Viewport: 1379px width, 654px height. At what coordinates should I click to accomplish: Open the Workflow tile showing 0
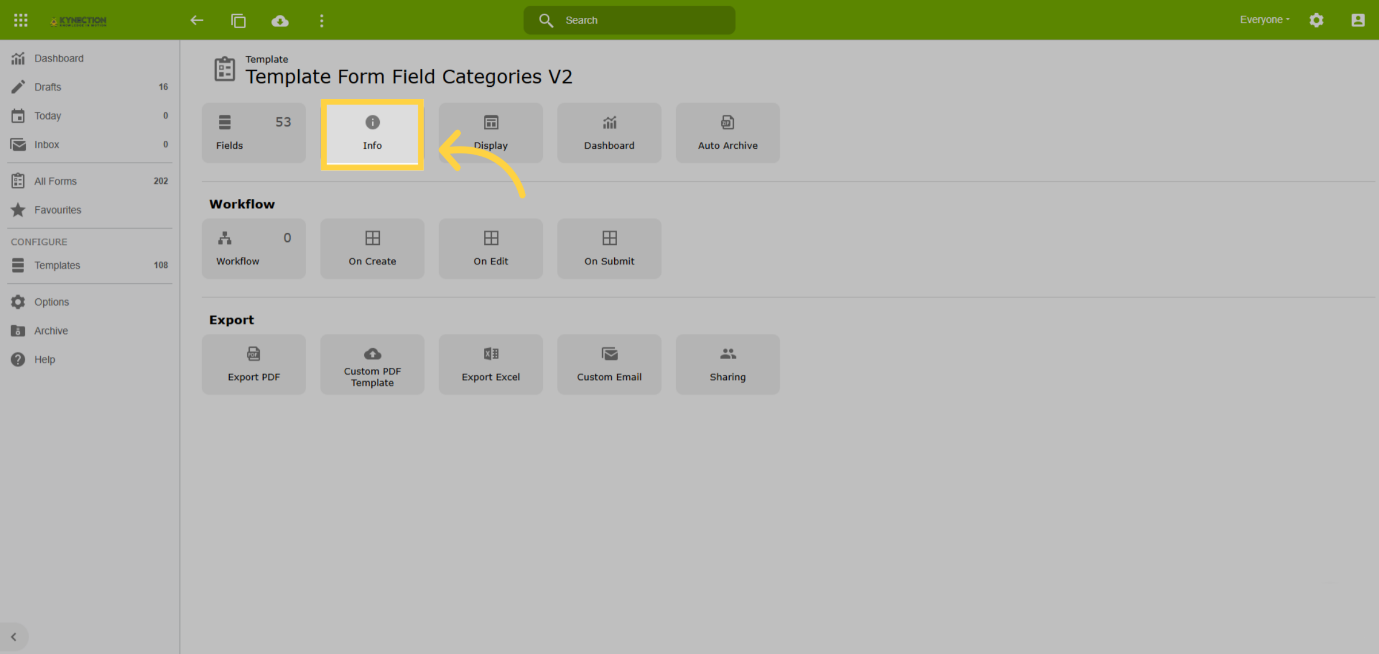coord(254,248)
